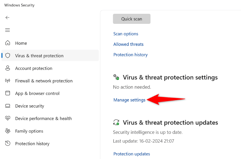Click the Virus & threat protection shield icon
Viewport: 241px width, 159px height.
8,56
